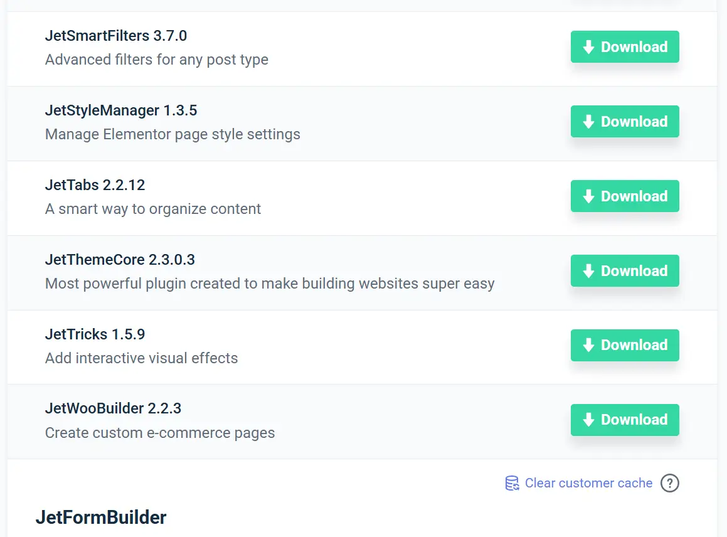The height and width of the screenshot is (537, 727).
Task: Click the JetTricks description text
Action: click(142, 358)
